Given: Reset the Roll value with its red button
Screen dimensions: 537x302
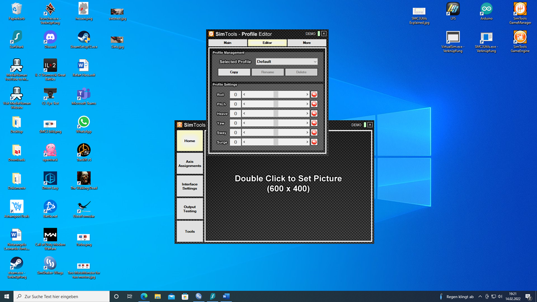Looking at the screenshot, I should (314, 95).
